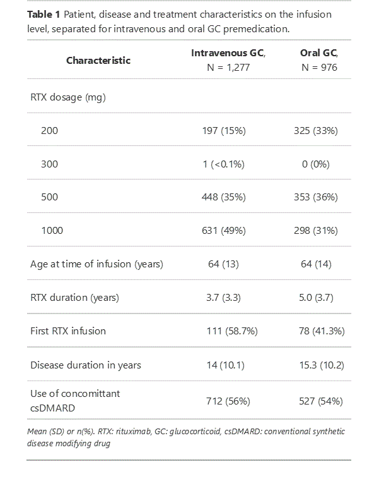Click the 300 dosage row label
The width and height of the screenshot is (379, 481).
(49, 164)
